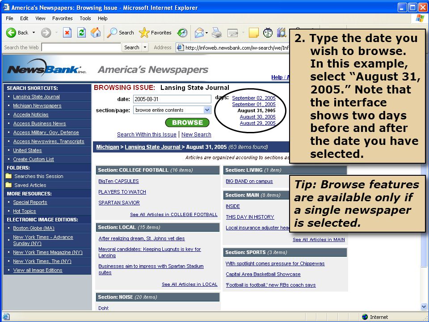Open the section/page combo box
Image resolution: width=429 pixels, height=322 pixels.
click(172, 110)
